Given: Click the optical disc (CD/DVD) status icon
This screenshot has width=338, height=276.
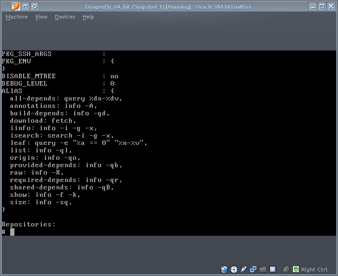Looking at the screenshot, I should [234, 270].
